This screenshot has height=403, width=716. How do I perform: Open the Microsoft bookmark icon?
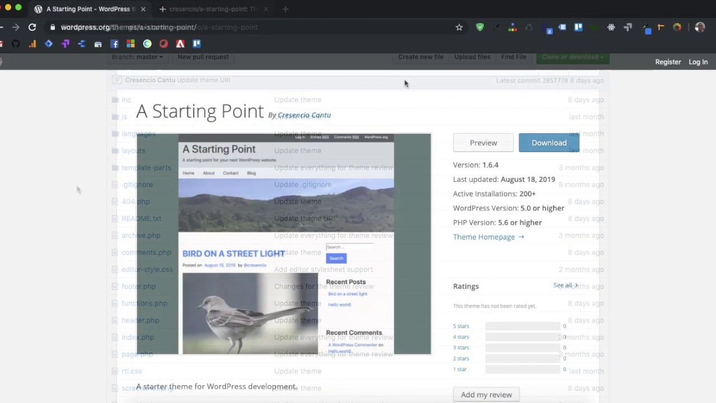(130, 44)
